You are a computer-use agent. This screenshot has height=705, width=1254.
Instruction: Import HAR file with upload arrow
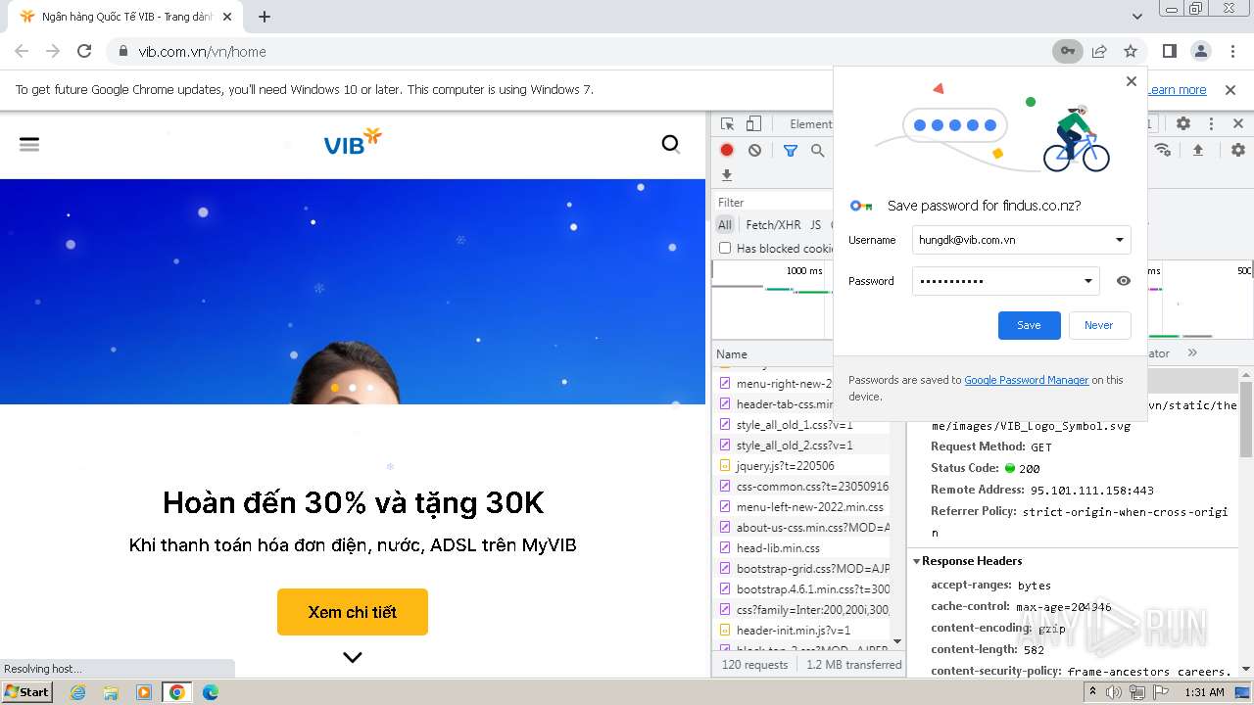pos(1197,150)
